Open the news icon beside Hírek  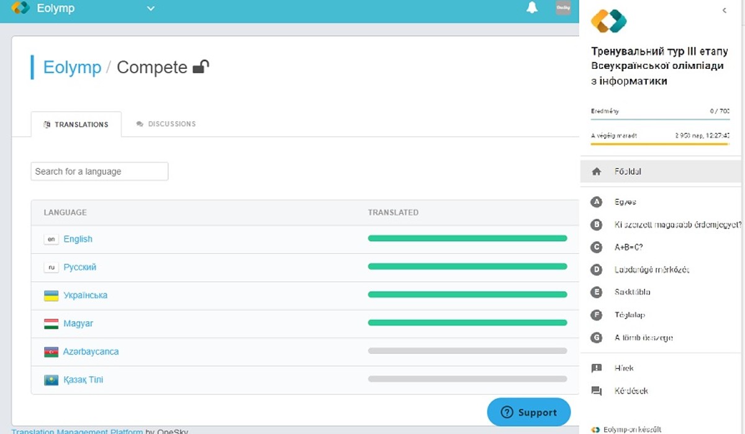point(597,368)
